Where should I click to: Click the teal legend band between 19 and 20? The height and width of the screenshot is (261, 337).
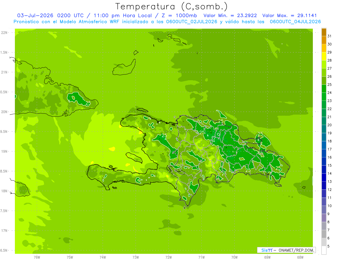pyautogui.click(x=324, y=129)
